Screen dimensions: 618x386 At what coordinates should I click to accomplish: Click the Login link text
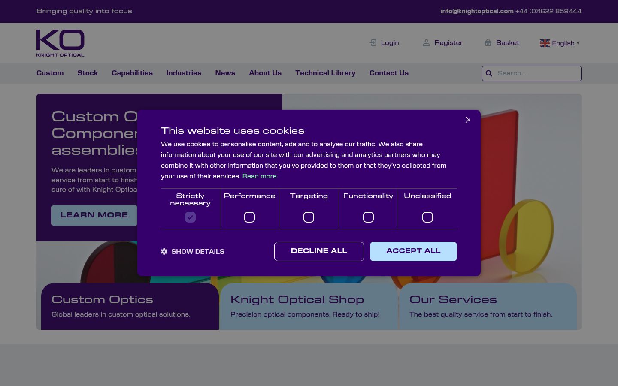390,43
